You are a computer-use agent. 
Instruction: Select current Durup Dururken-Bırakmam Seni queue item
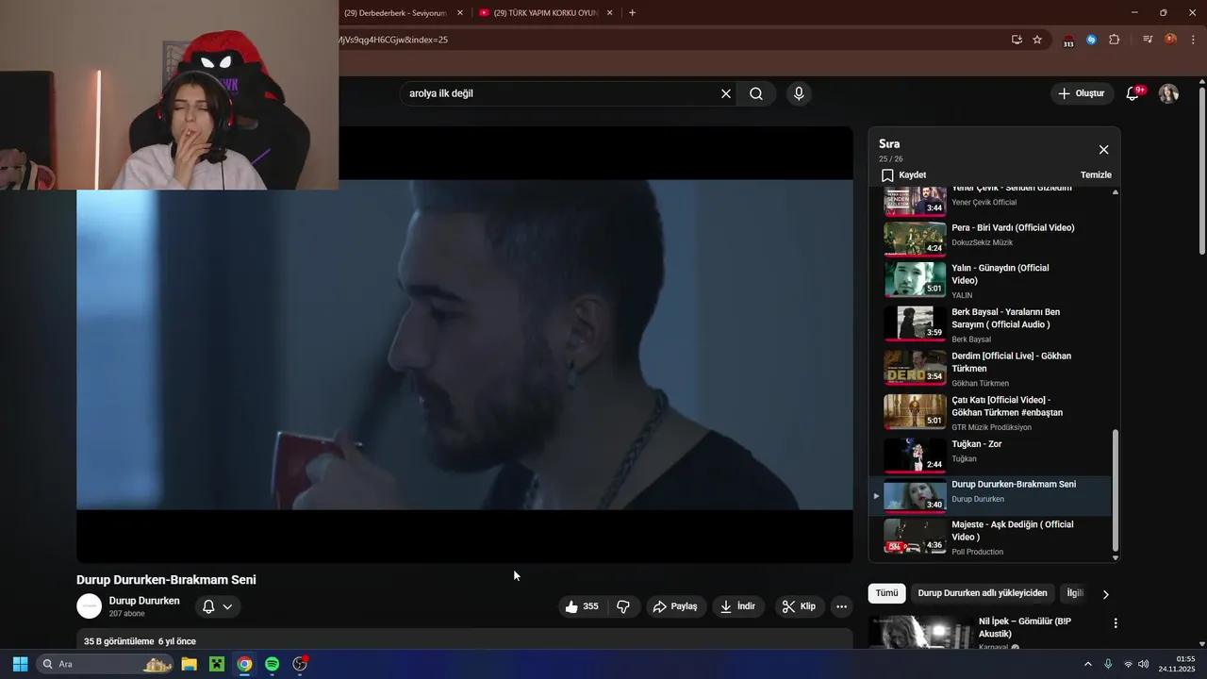pyautogui.click(x=992, y=495)
